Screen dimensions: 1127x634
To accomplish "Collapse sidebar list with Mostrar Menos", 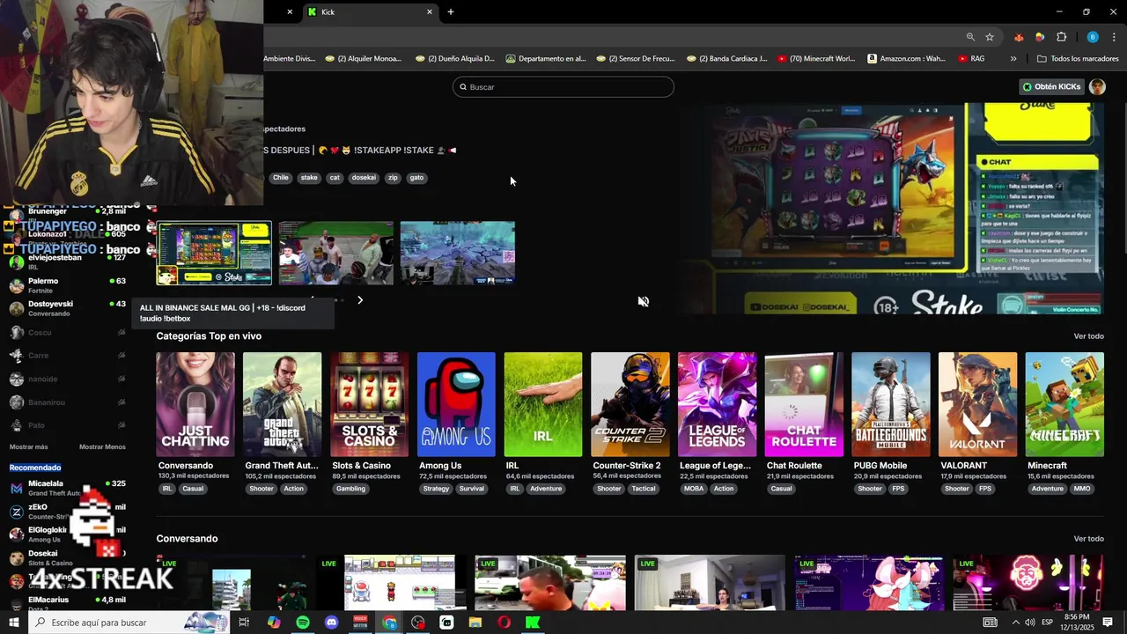I will (102, 446).
